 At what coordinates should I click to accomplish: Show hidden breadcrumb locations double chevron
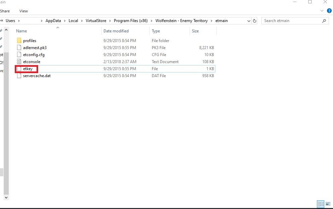[x=2, y=21]
